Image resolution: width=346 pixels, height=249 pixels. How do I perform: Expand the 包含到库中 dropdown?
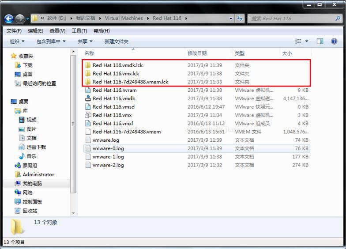coord(51,41)
